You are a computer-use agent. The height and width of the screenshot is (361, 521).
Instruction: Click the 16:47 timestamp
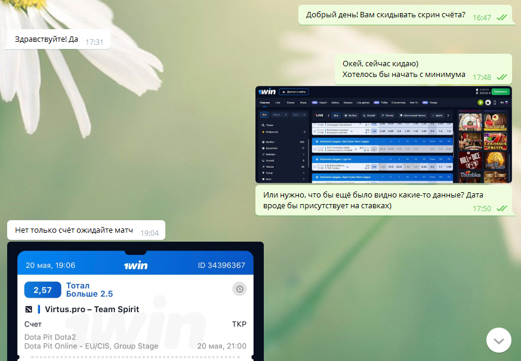click(x=482, y=17)
